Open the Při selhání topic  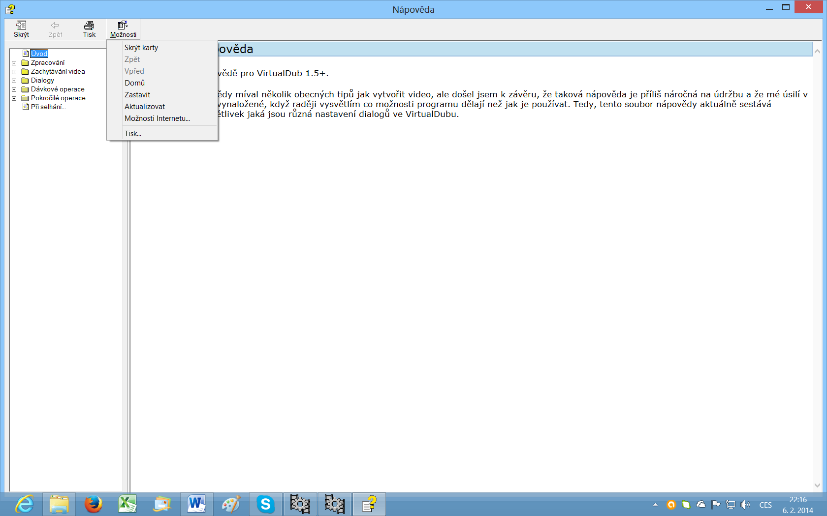[x=48, y=107]
